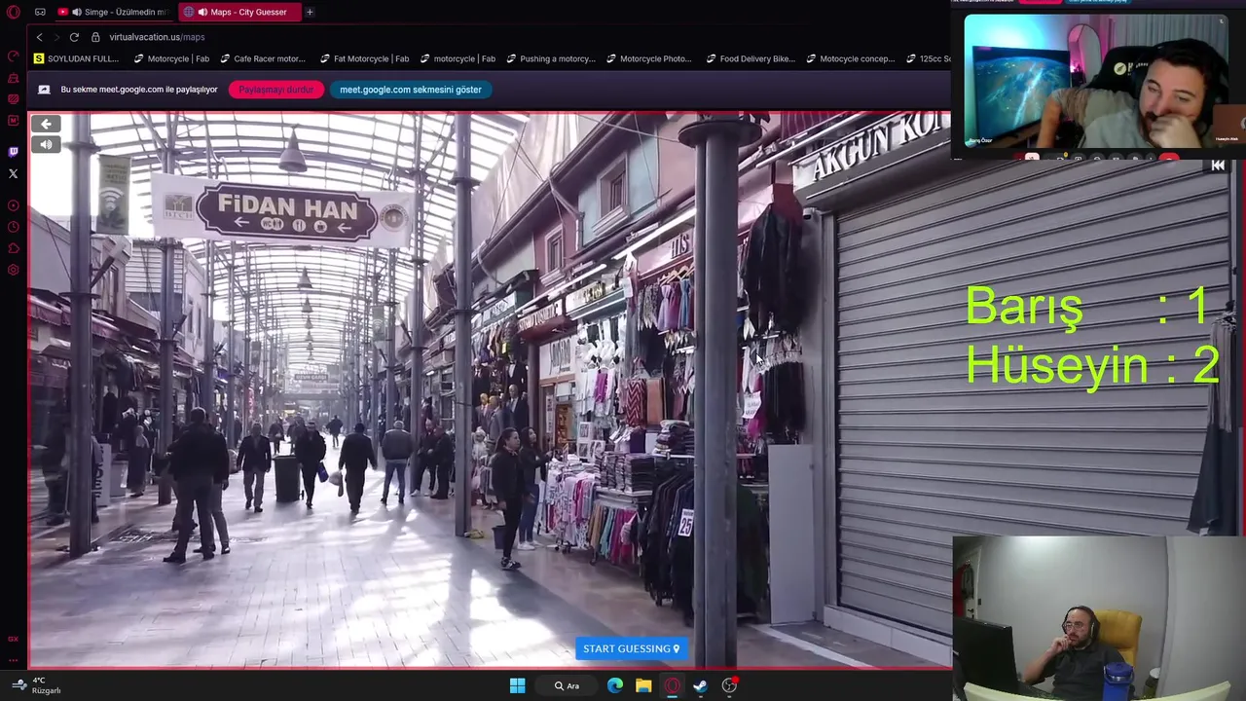The width and height of the screenshot is (1246, 701).
Task: Focus the virtualvacation.us address bar
Action: [x=157, y=37]
